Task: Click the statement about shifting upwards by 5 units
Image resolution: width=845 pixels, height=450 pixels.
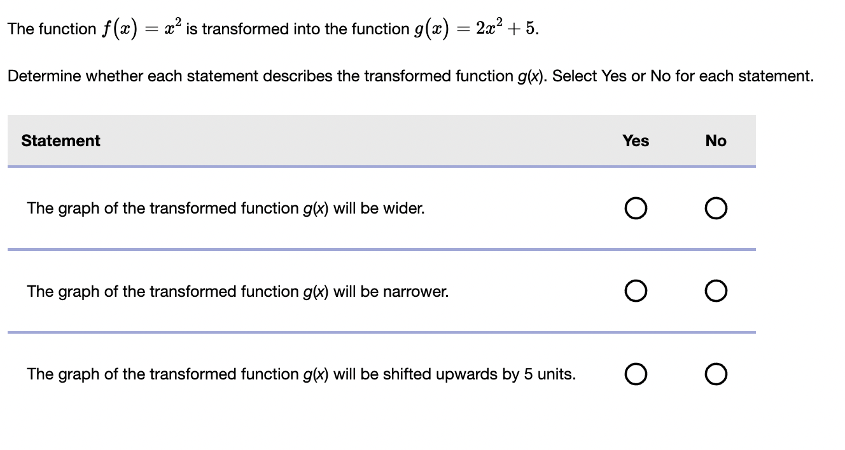Action: click(x=301, y=374)
